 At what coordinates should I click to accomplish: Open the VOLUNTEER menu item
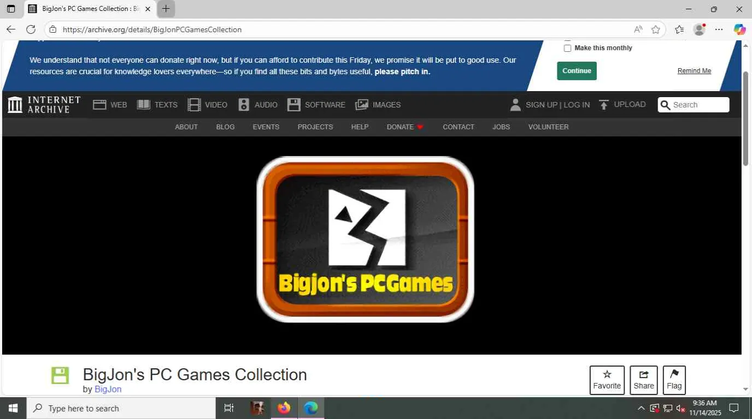click(x=548, y=127)
